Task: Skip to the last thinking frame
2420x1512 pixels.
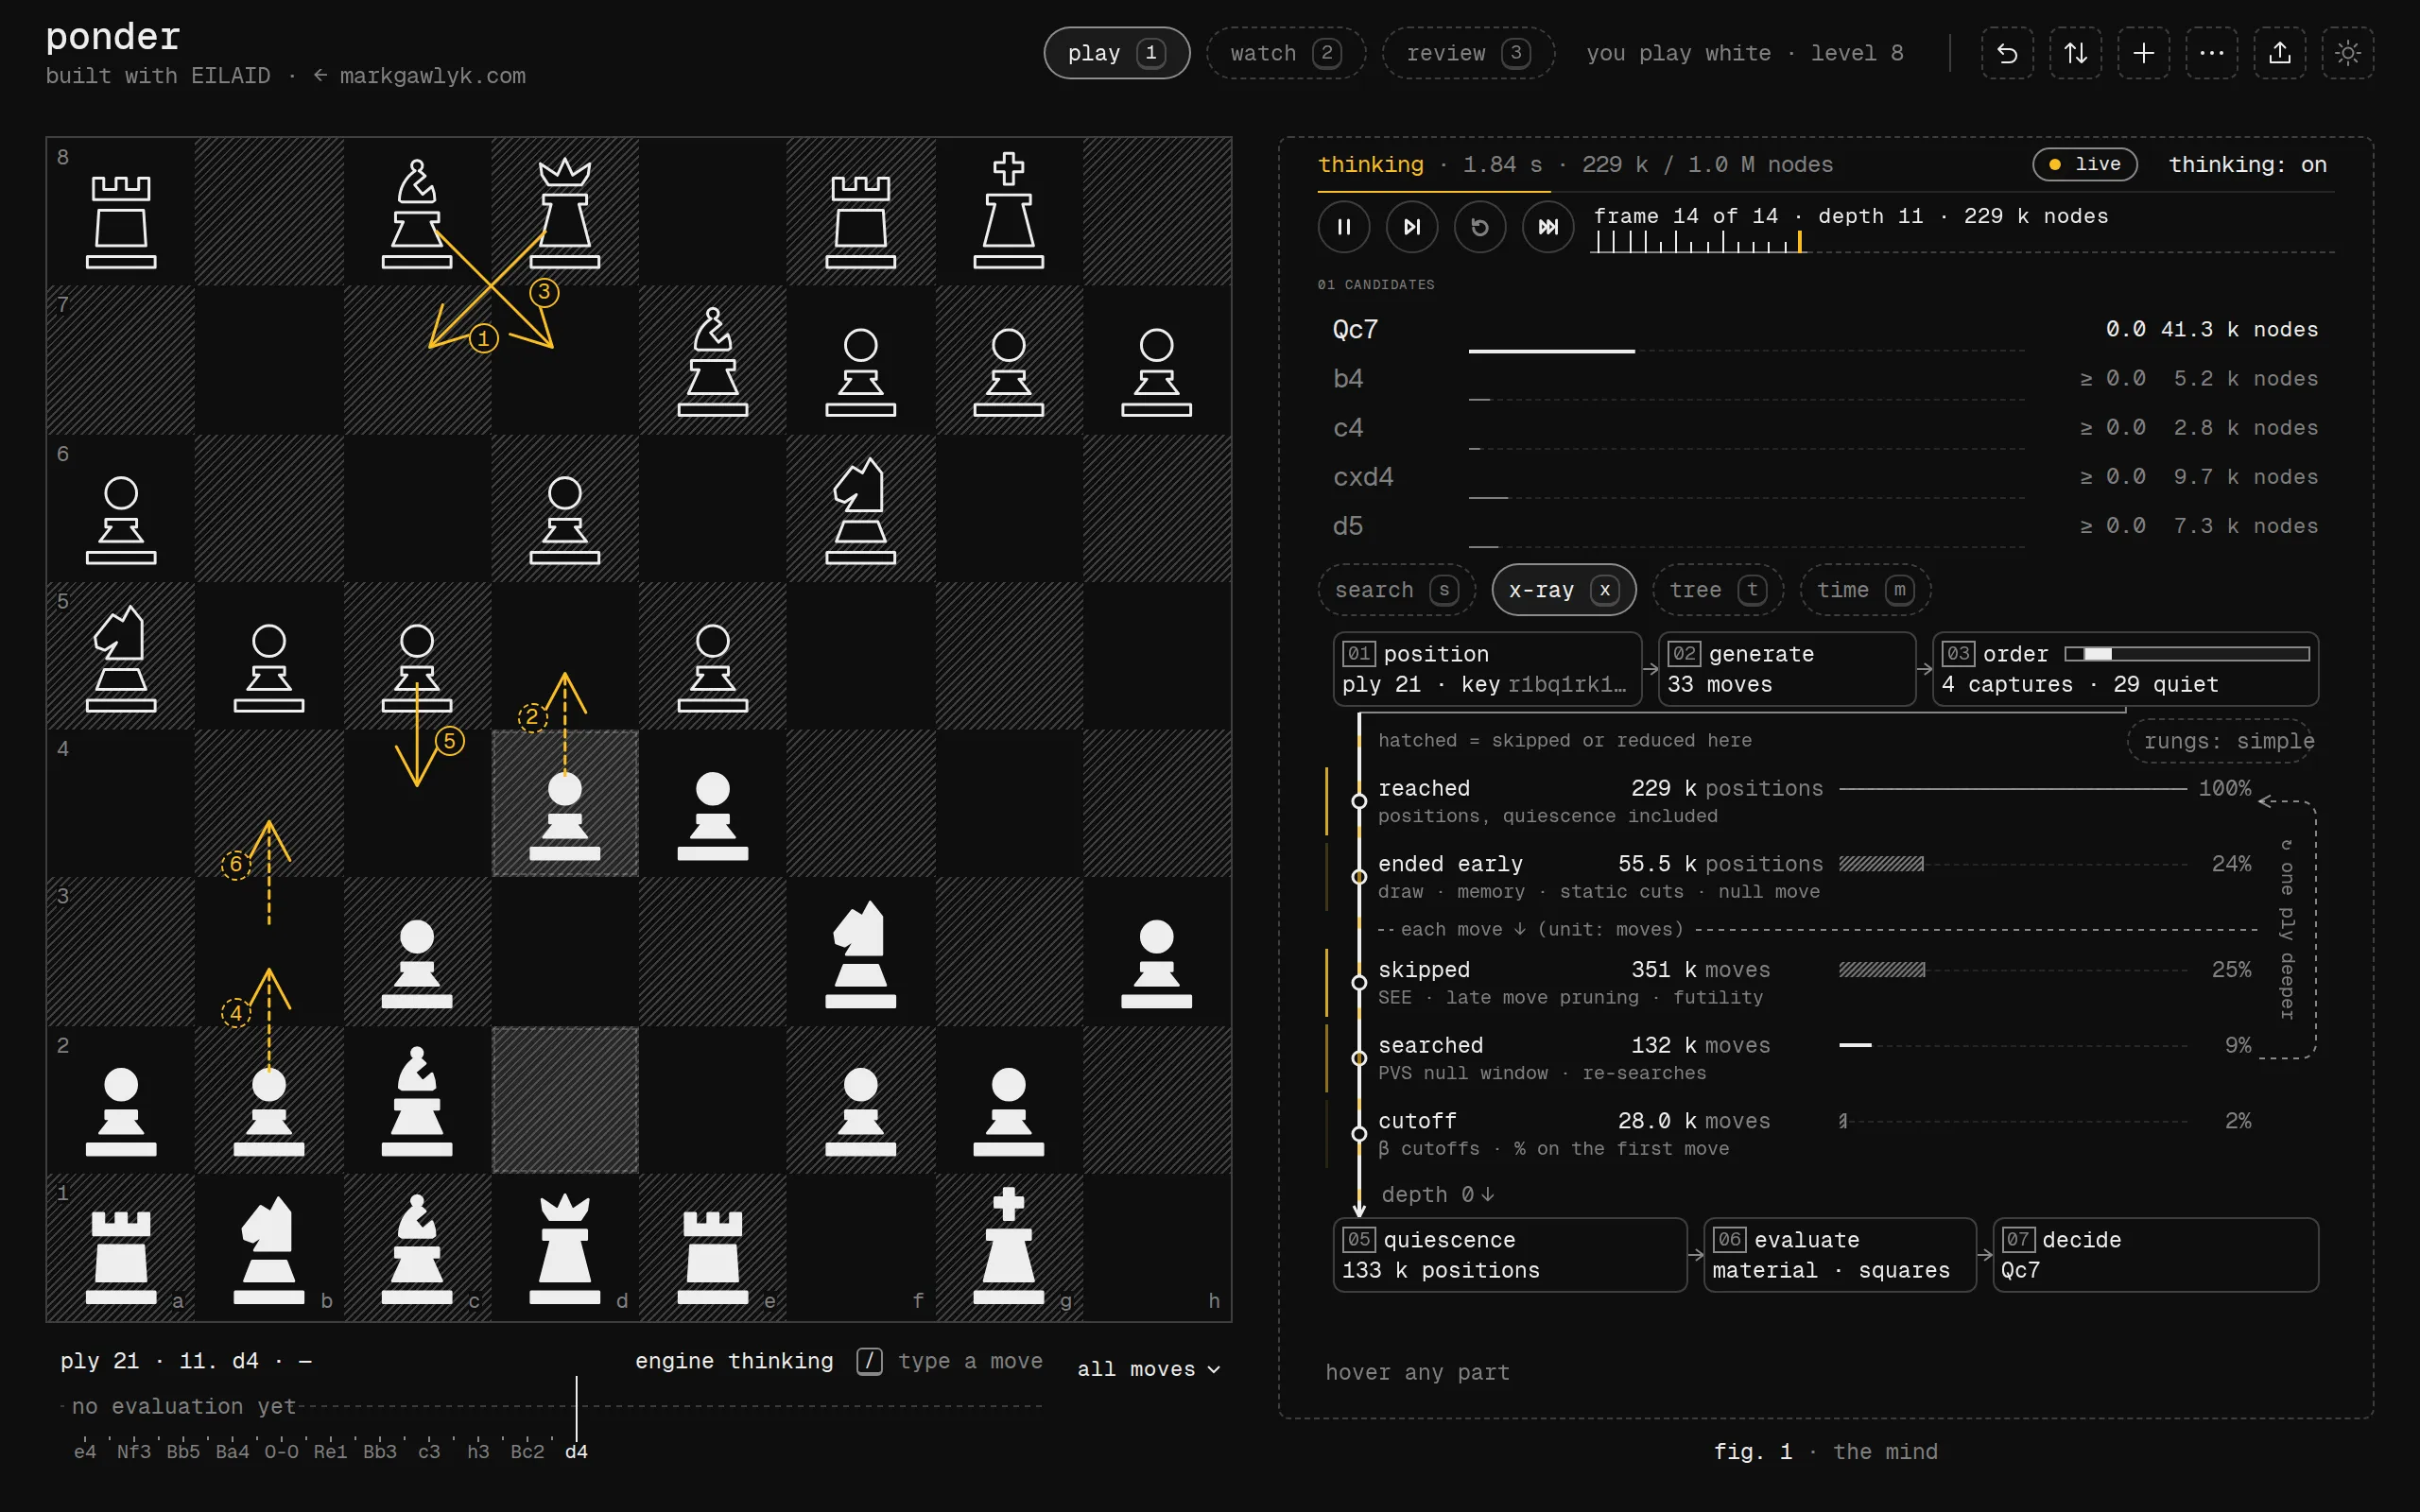Action: point(1548,227)
